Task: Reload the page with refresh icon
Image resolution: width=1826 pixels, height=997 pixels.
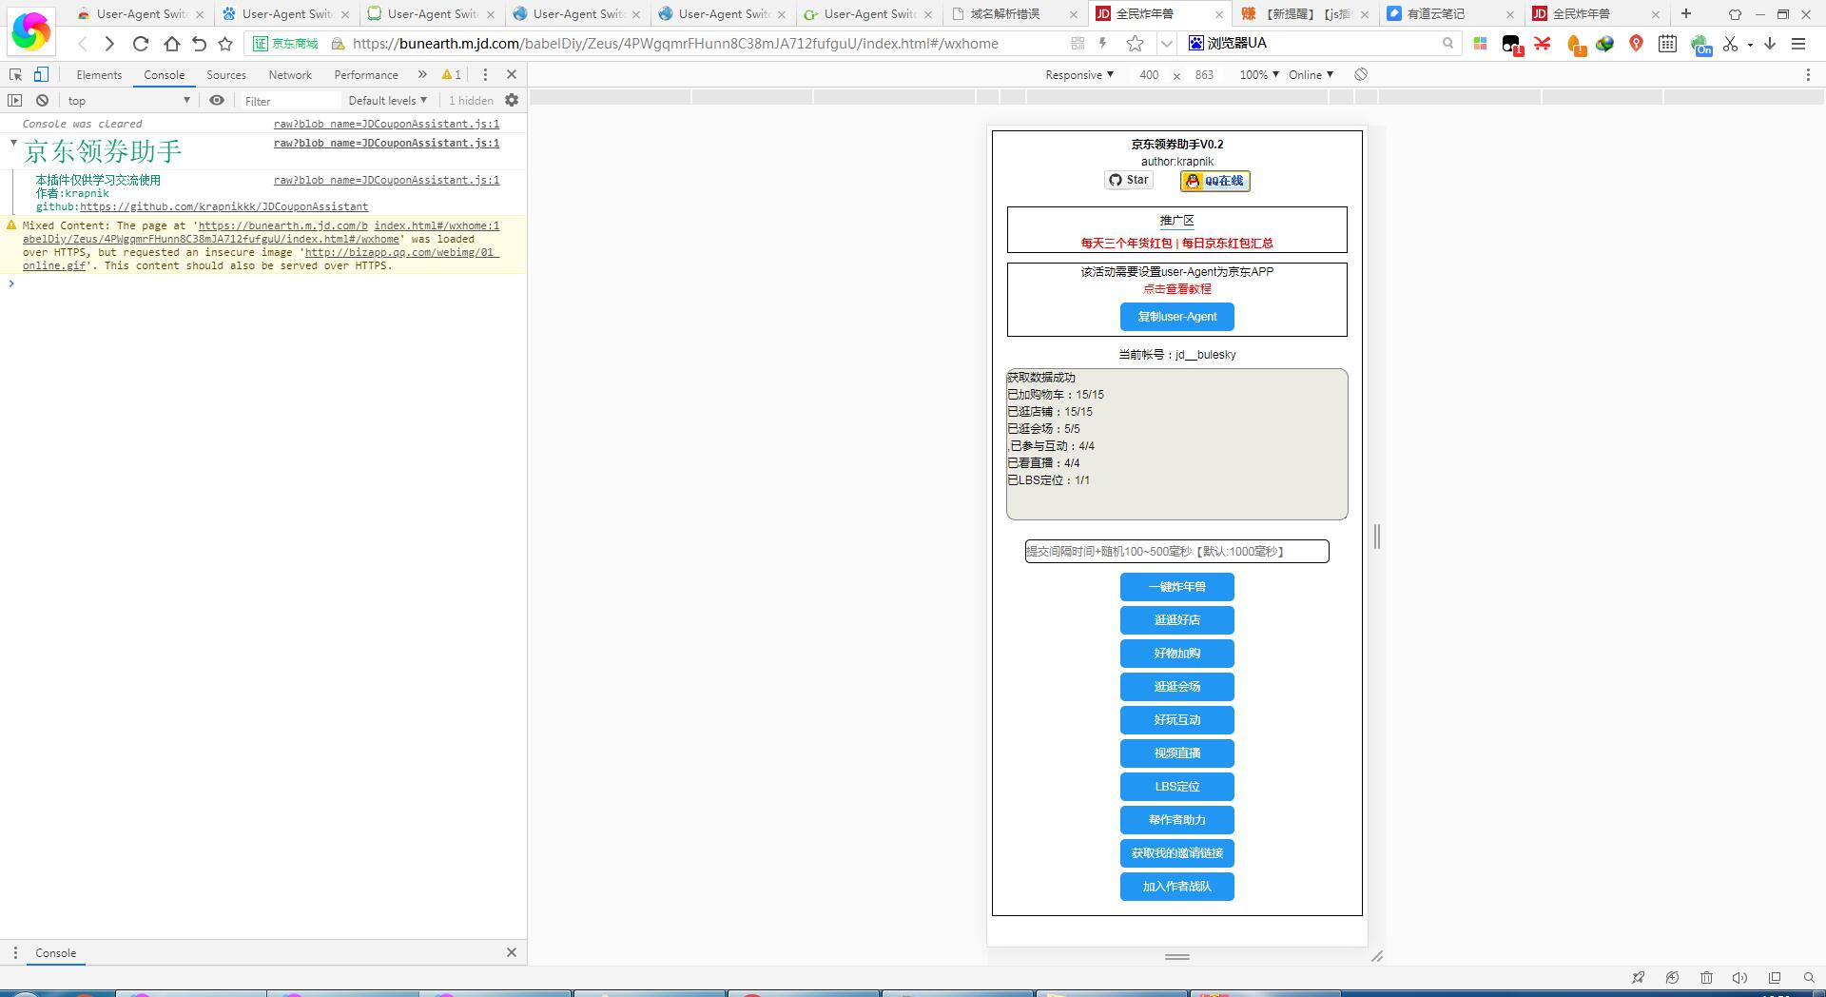Action: [141, 44]
